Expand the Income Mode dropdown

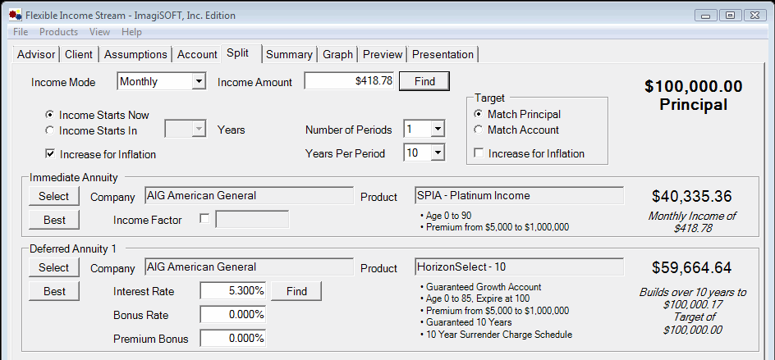point(199,81)
